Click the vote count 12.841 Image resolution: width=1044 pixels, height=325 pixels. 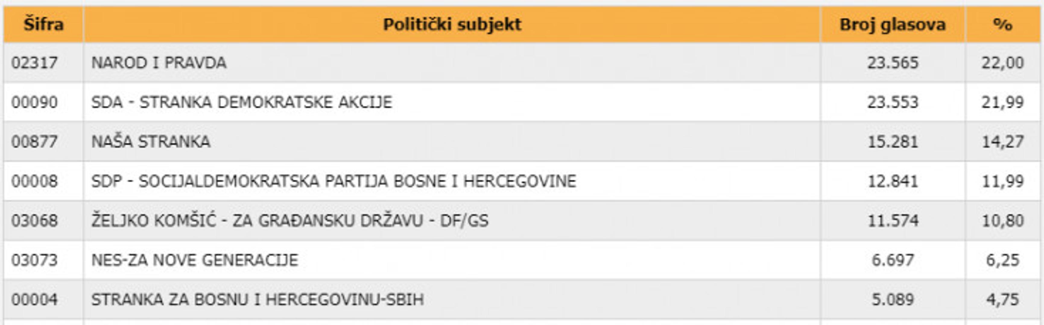[892, 181]
